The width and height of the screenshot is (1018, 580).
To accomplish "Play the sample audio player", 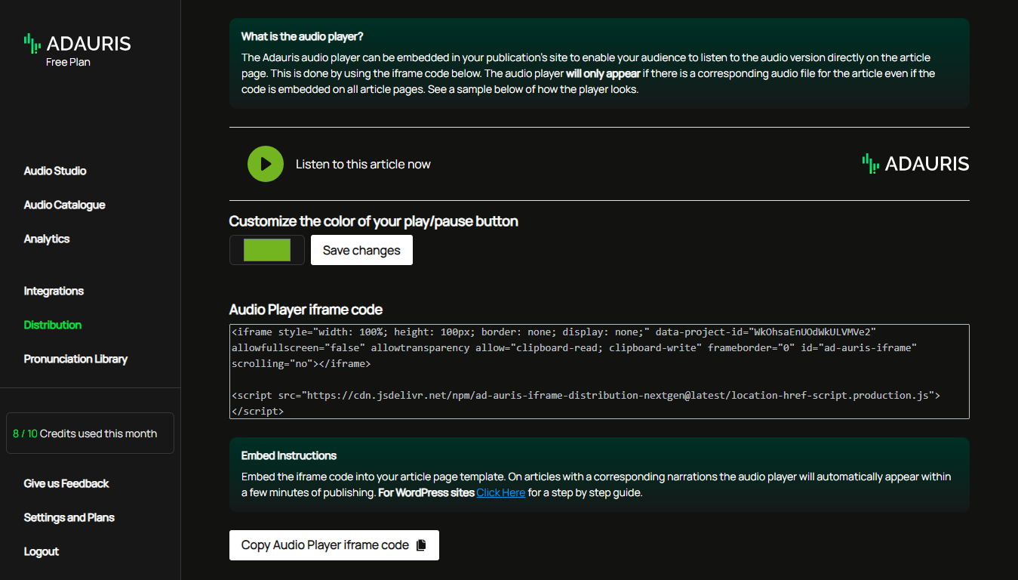I will (266, 164).
